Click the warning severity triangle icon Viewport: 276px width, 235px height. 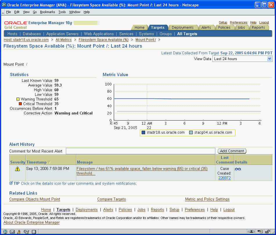pyautogui.click(x=17, y=169)
